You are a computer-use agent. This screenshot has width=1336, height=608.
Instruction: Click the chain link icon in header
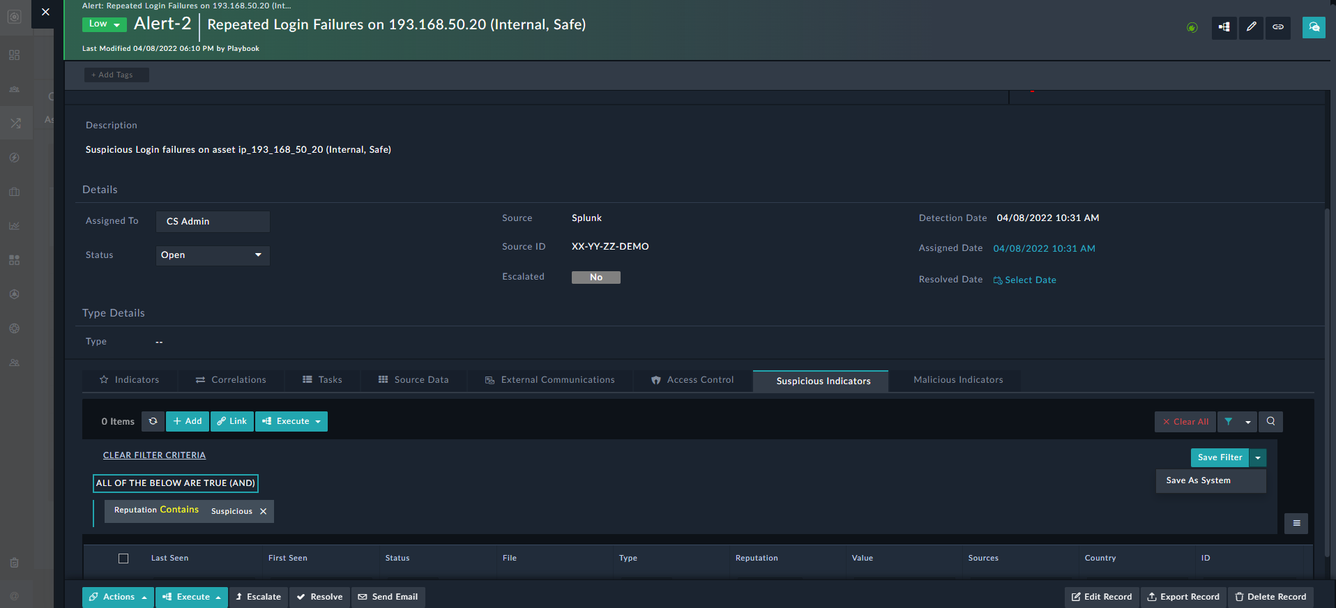1278,27
